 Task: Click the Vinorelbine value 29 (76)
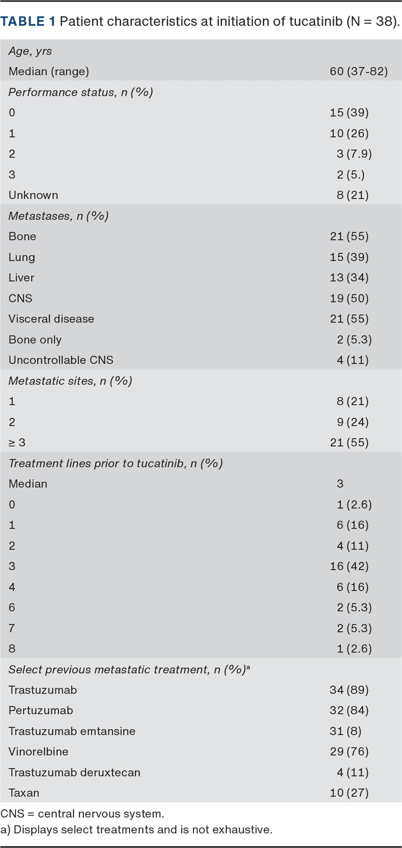[x=349, y=752]
